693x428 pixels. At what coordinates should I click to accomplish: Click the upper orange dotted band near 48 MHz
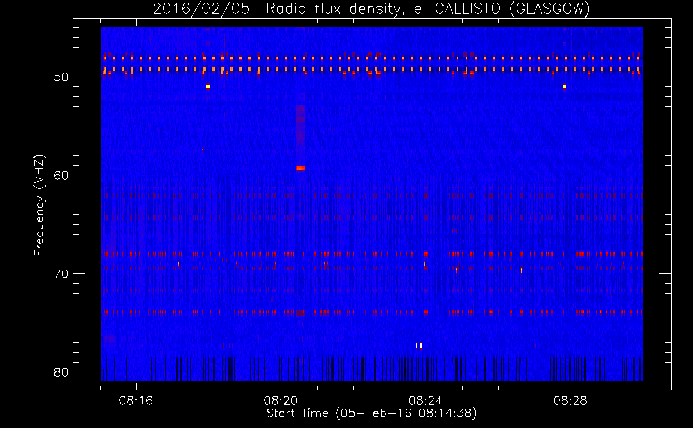coord(372,58)
